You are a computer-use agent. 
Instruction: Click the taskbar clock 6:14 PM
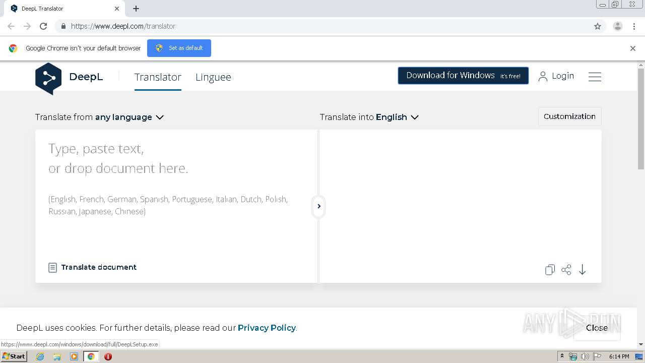tap(619, 356)
